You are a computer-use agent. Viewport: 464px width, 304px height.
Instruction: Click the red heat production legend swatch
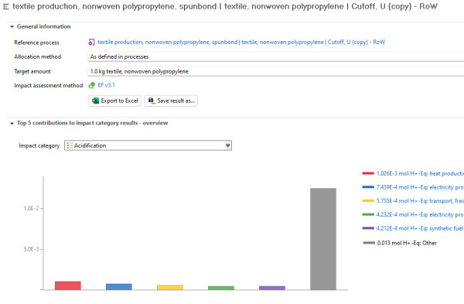[368, 173]
